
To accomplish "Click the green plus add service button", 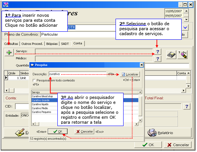I will (x=9, y=52).
